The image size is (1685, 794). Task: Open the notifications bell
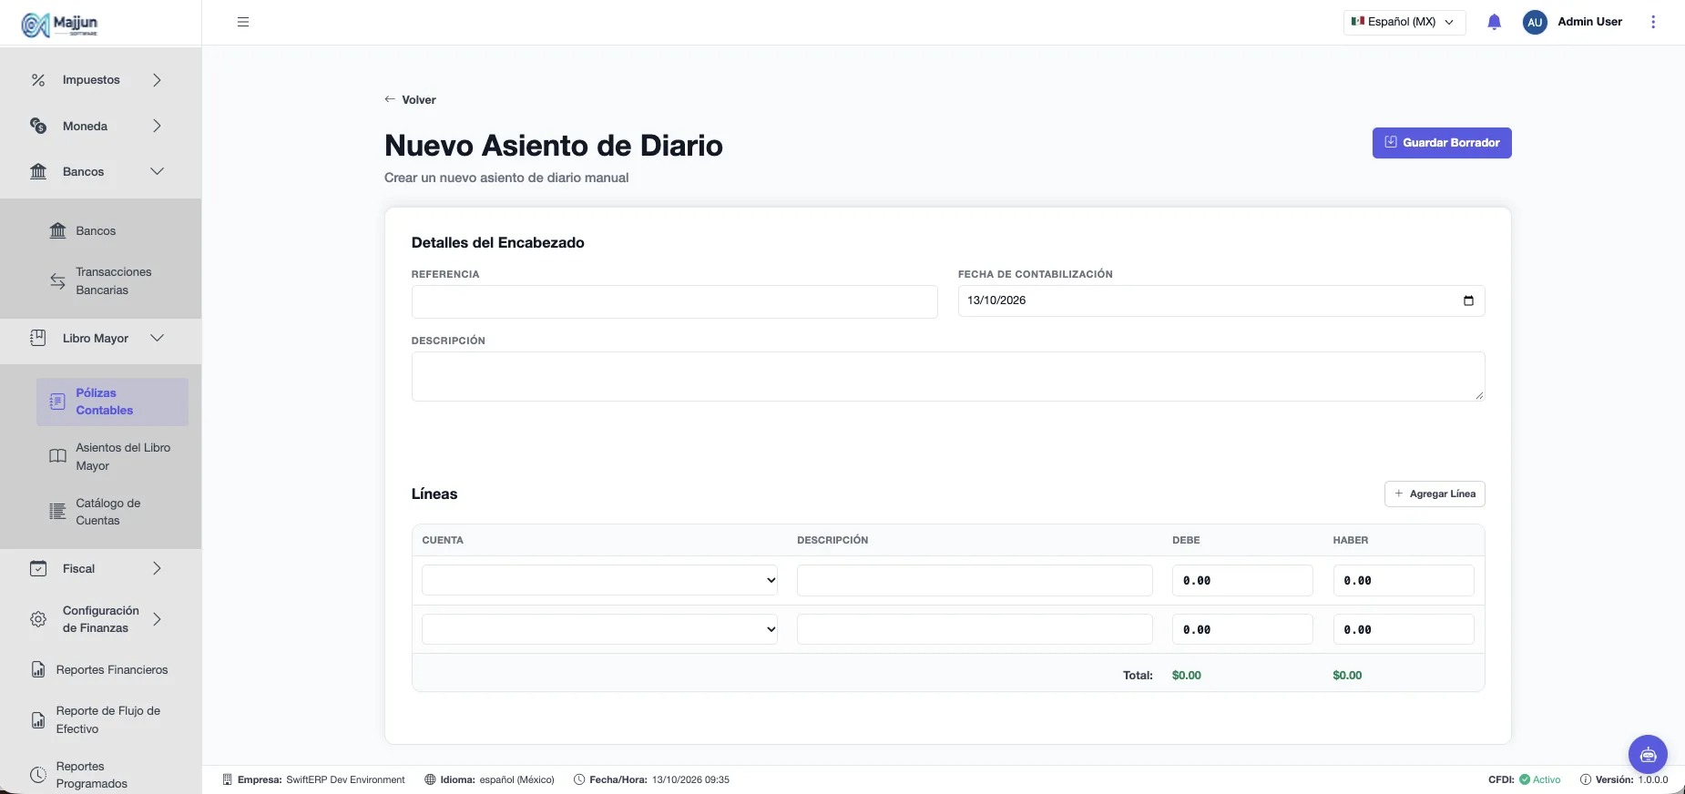1494,22
